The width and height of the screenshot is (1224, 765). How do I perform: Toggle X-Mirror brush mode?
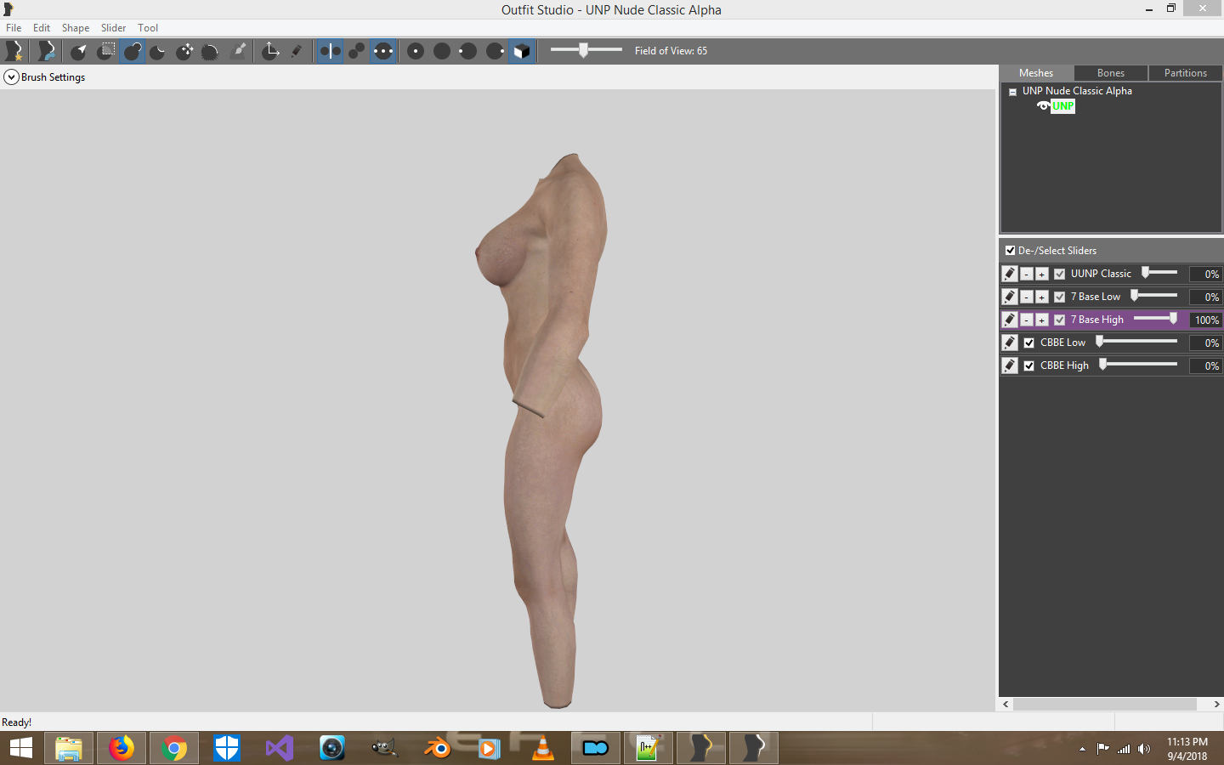tap(330, 51)
